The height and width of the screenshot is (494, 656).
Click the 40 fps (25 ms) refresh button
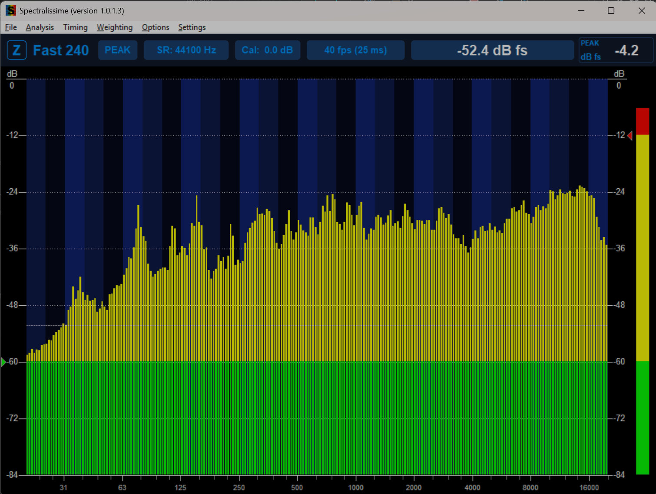pyautogui.click(x=355, y=50)
